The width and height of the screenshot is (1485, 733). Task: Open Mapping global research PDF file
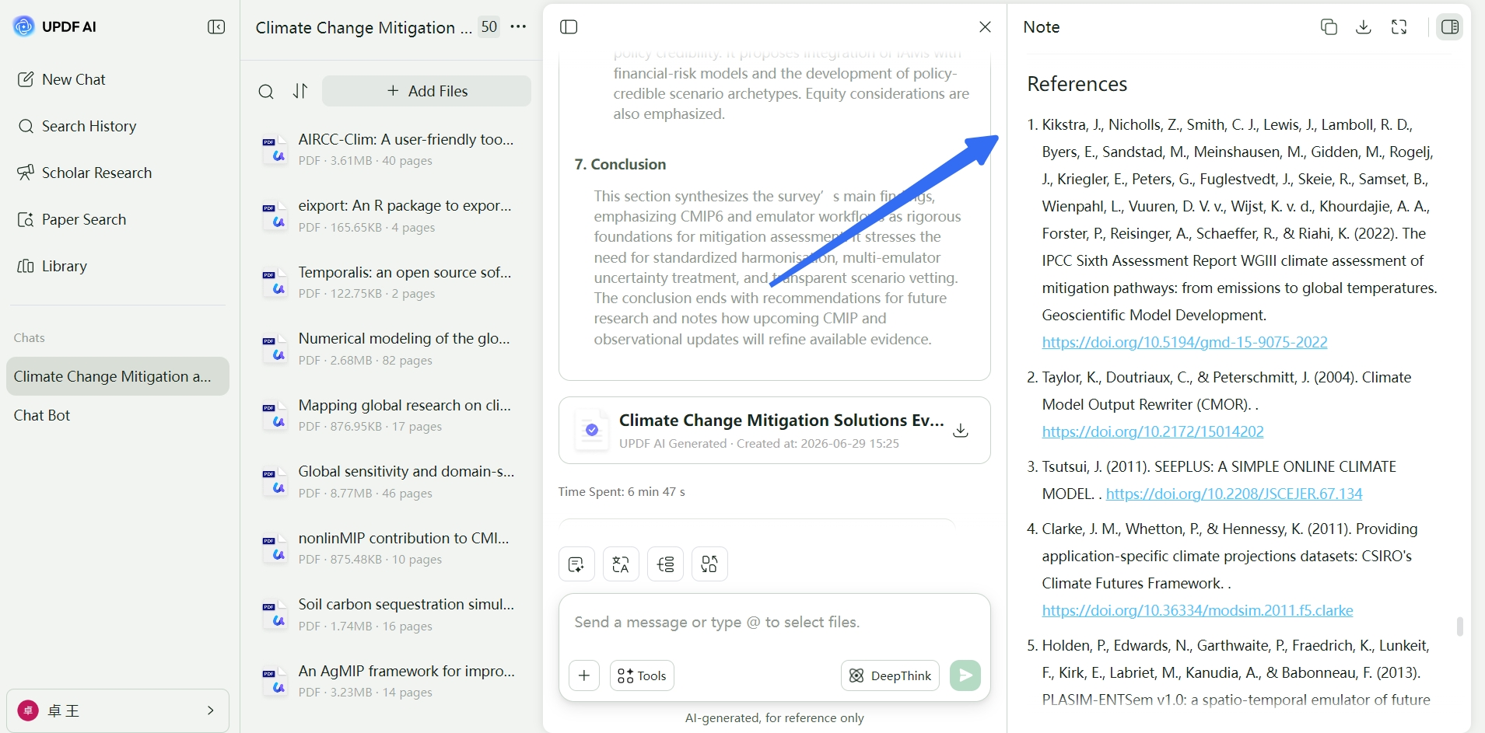pos(391,415)
